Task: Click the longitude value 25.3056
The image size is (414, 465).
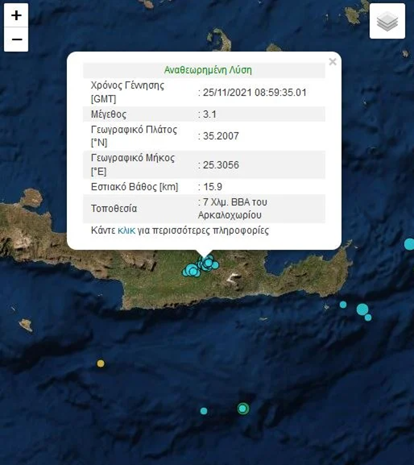Action: (x=220, y=165)
